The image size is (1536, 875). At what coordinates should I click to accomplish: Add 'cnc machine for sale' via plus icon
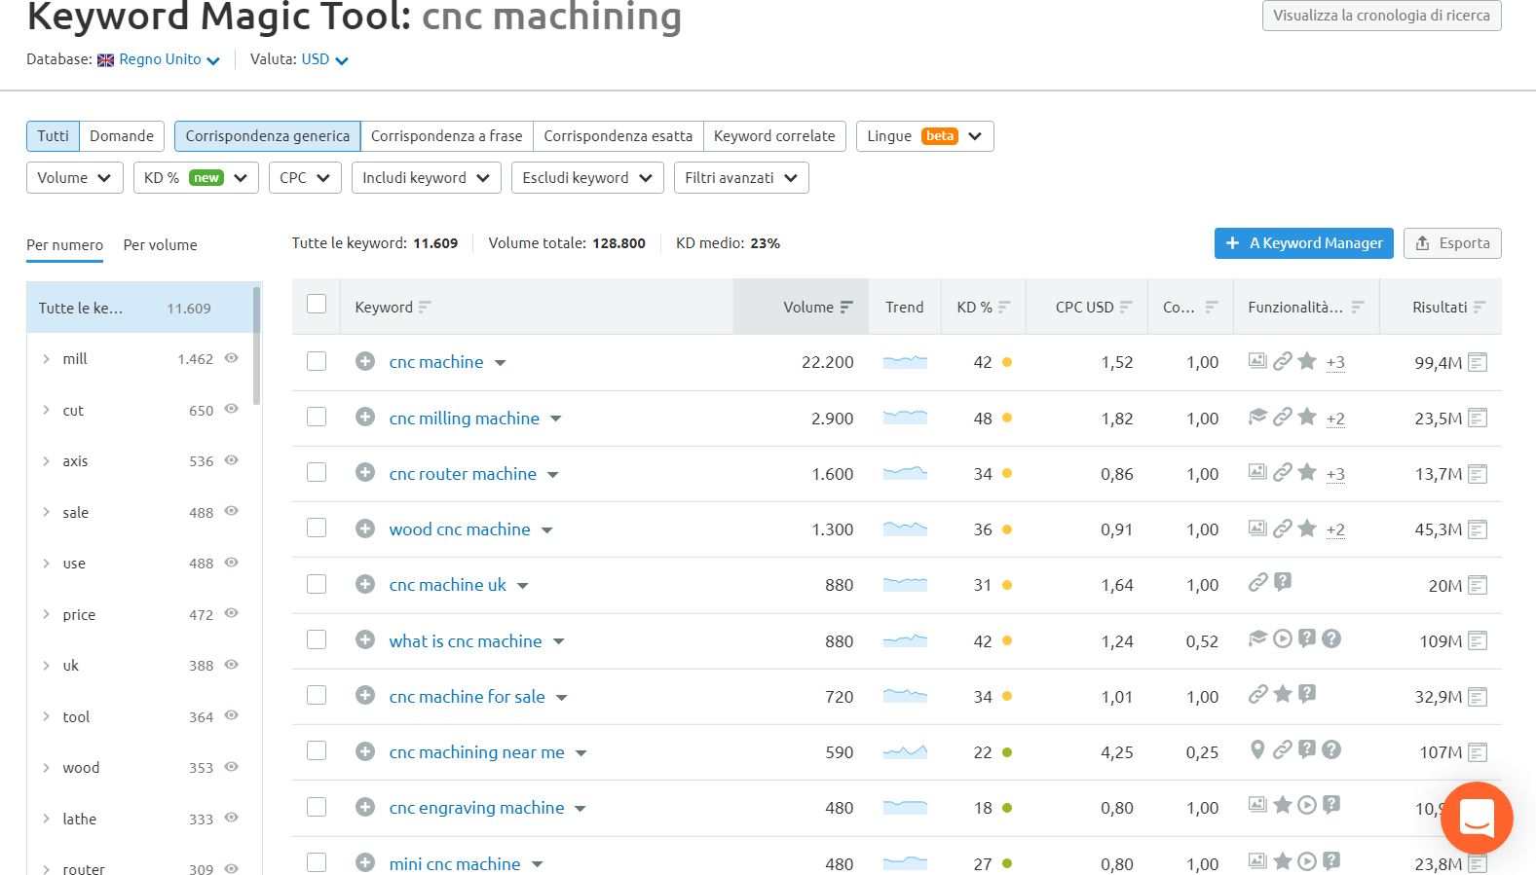(x=365, y=696)
